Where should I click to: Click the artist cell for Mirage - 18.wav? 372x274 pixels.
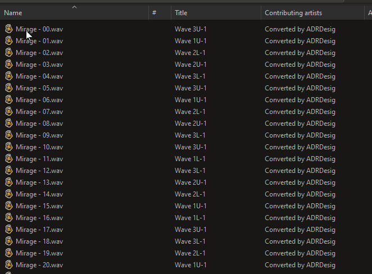pos(300,241)
